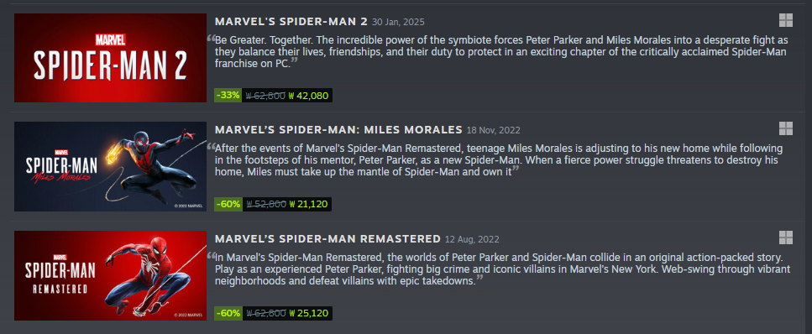Click the ₩ 42,080 sale price
The image size is (812, 334).
tap(309, 96)
